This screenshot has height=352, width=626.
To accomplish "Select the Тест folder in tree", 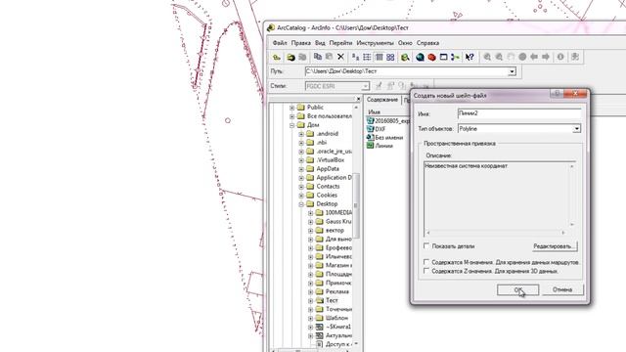I will [332, 300].
